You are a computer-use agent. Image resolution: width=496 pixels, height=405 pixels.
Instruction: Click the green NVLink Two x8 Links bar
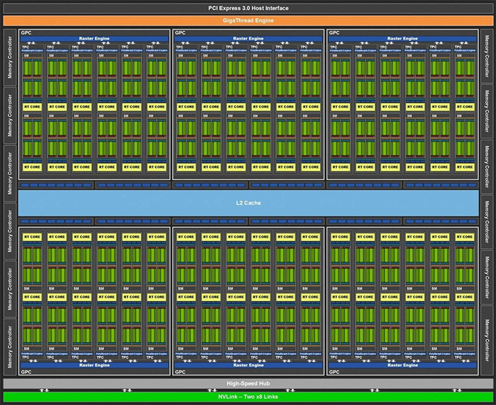pos(248,397)
